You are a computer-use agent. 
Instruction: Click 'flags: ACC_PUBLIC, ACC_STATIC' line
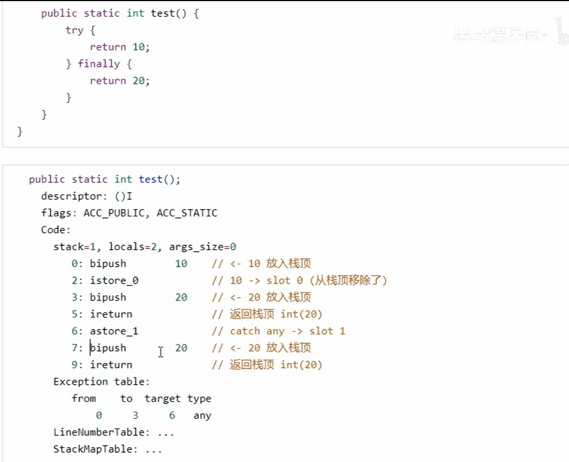pos(129,213)
